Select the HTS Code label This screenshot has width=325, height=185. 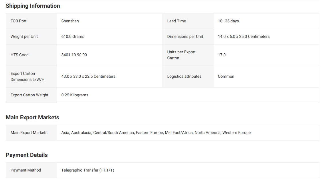tap(19, 55)
